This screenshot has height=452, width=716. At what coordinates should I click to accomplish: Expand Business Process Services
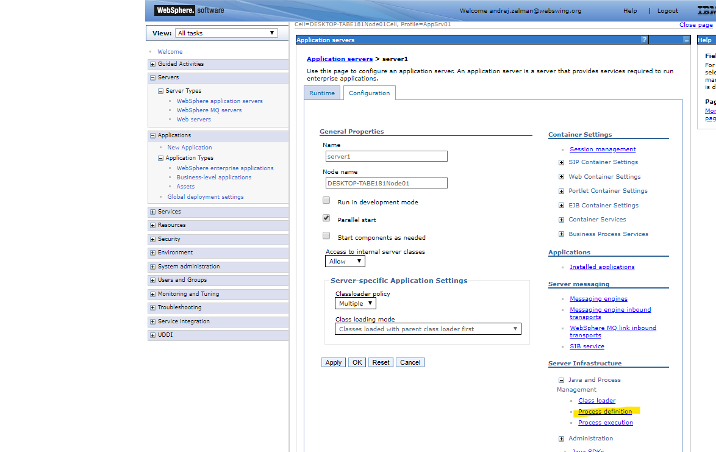pos(561,234)
